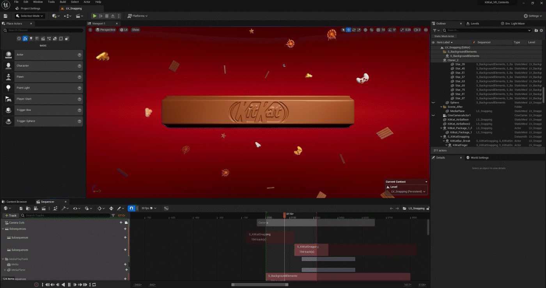The image size is (546, 288).
Task: Select Cinematic category in Place Actors
Action: pos(43,39)
